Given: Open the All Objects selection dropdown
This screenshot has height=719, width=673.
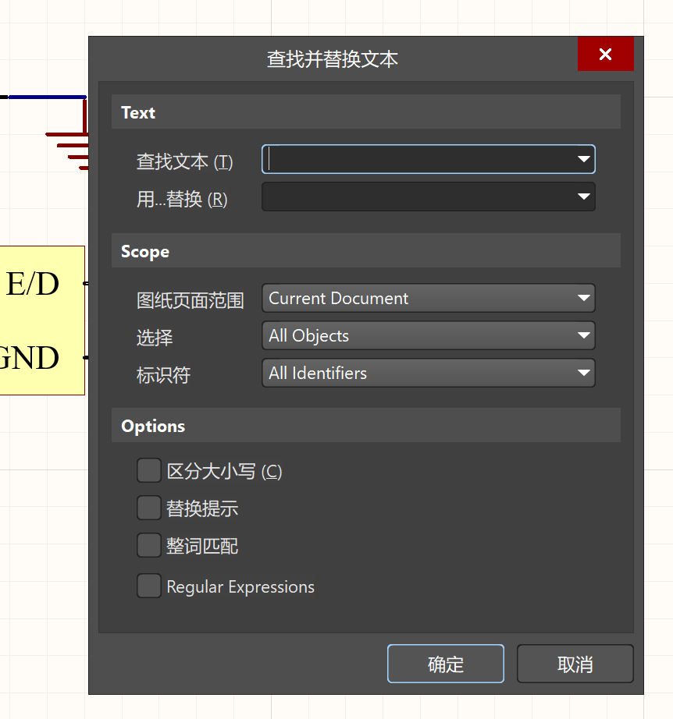Looking at the screenshot, I should coord(428,336).
